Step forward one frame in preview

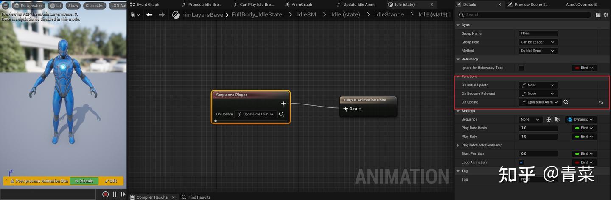(123, 195)
